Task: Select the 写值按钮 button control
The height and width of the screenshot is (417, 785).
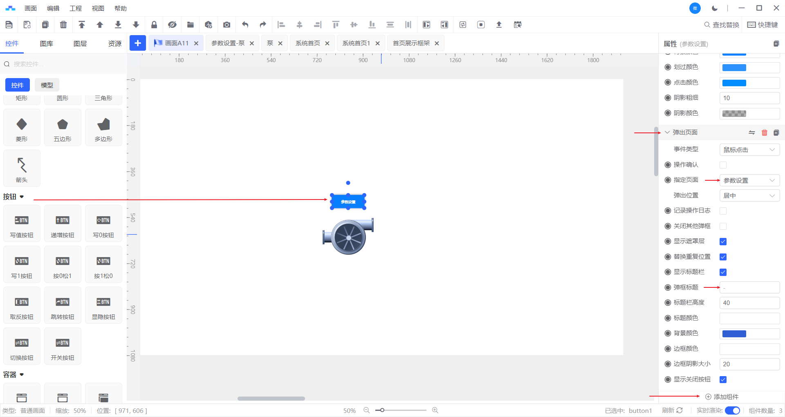Action: pyautogui.click(x=22, y=224)
